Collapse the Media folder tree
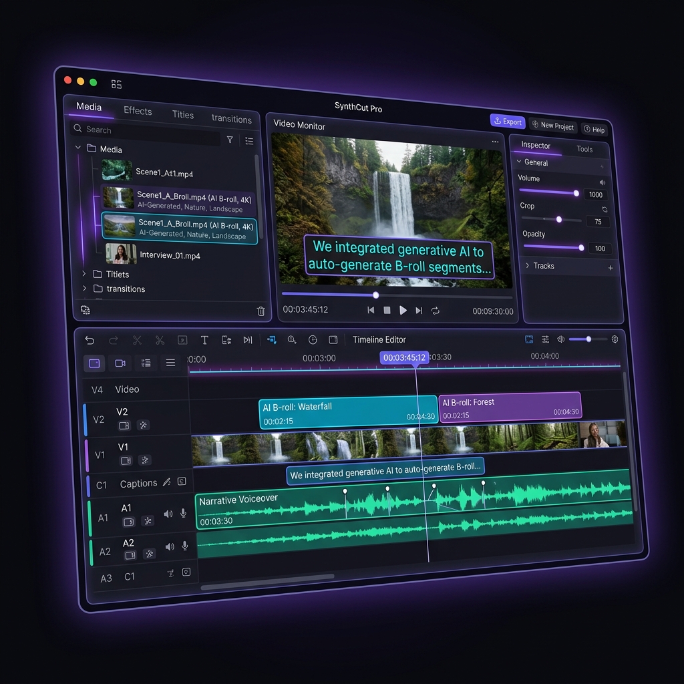 (77, 148)
